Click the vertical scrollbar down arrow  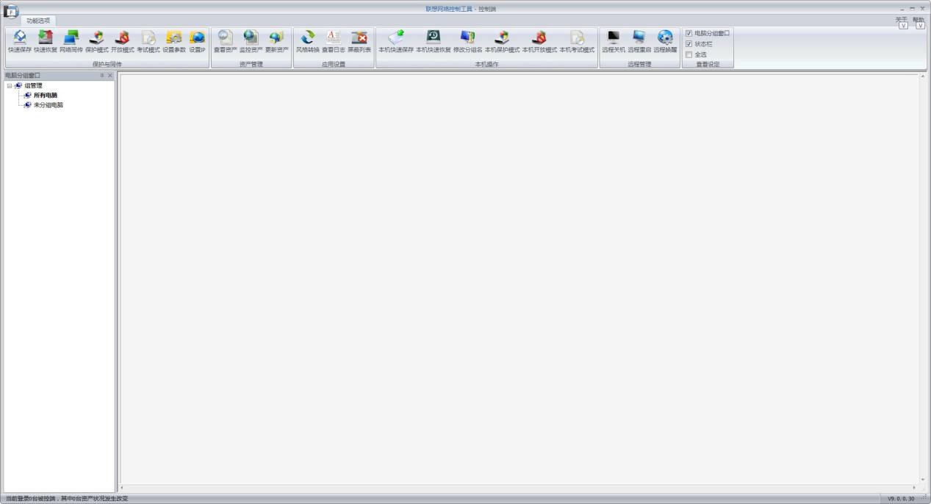pyautogui.click(x=923, y=480)
